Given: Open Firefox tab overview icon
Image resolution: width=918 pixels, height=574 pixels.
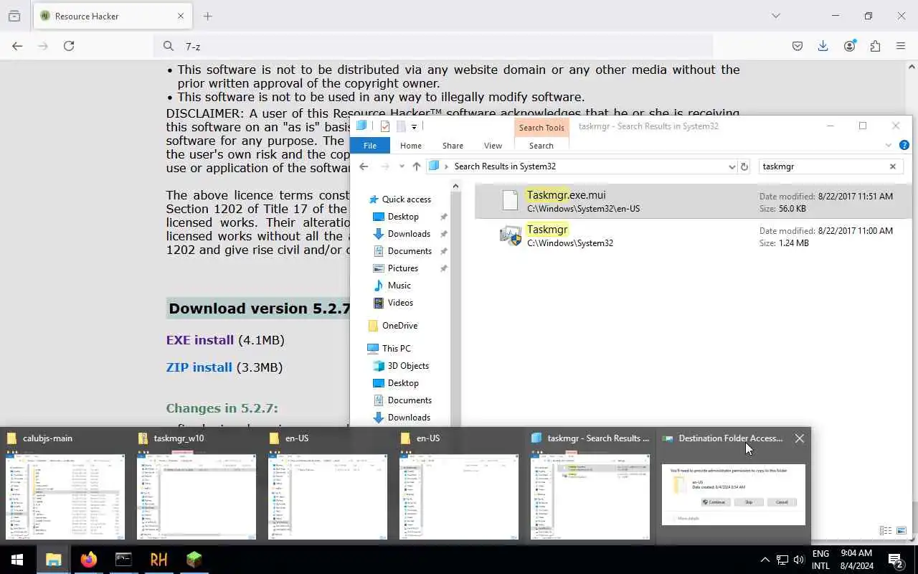Looking at the screenshot, I should point(14,16).
